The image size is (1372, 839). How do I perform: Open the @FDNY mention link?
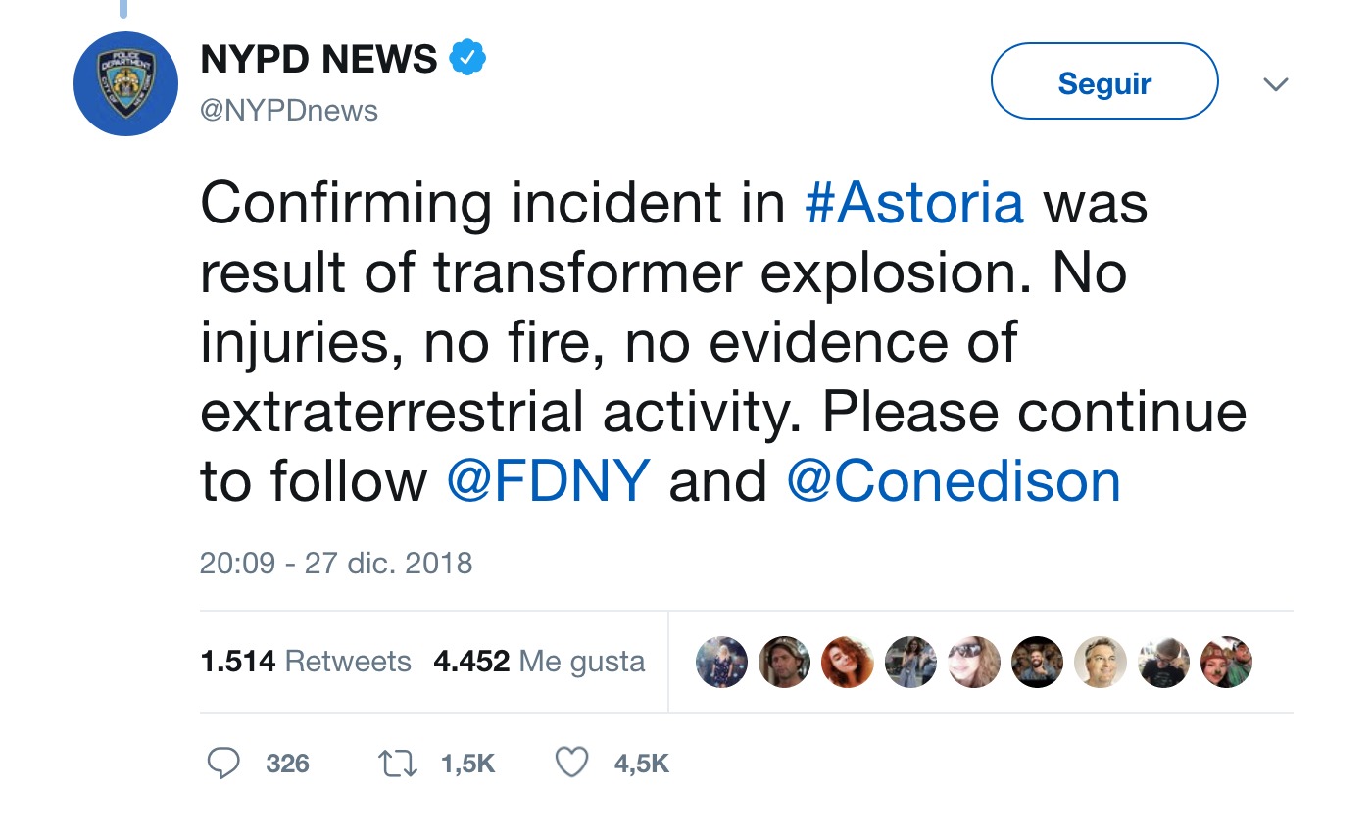click(549, 480)
